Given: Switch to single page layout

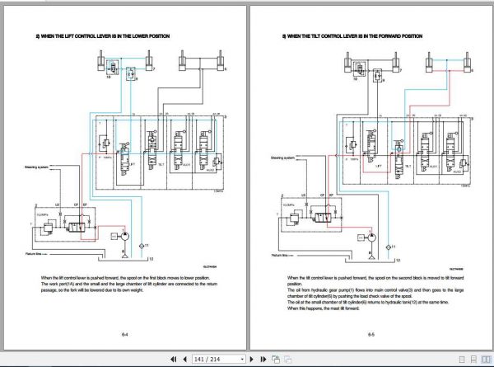Looking at the screenshot, I should coord(462,360).
